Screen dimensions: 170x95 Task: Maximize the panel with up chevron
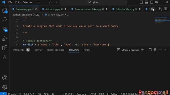[165, 50]
